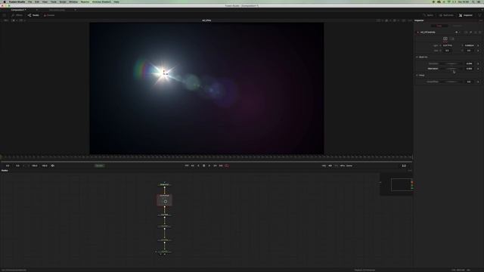Click the keyframe diamond beside first slider value
The height and width of the screenshot is (272, 484).
[478, 63]
